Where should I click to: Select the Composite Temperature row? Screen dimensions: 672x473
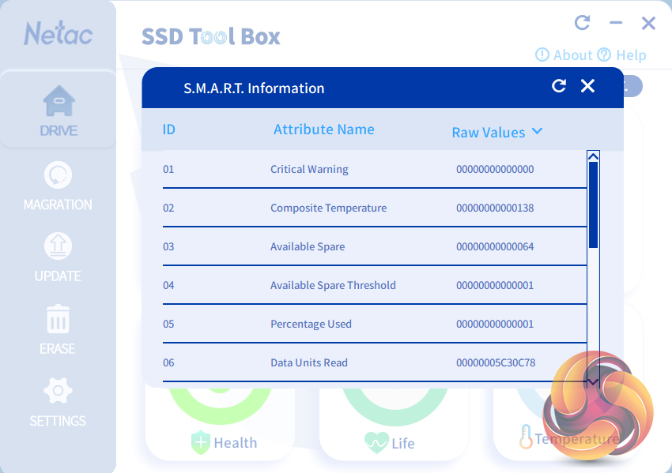coord(375,208)
